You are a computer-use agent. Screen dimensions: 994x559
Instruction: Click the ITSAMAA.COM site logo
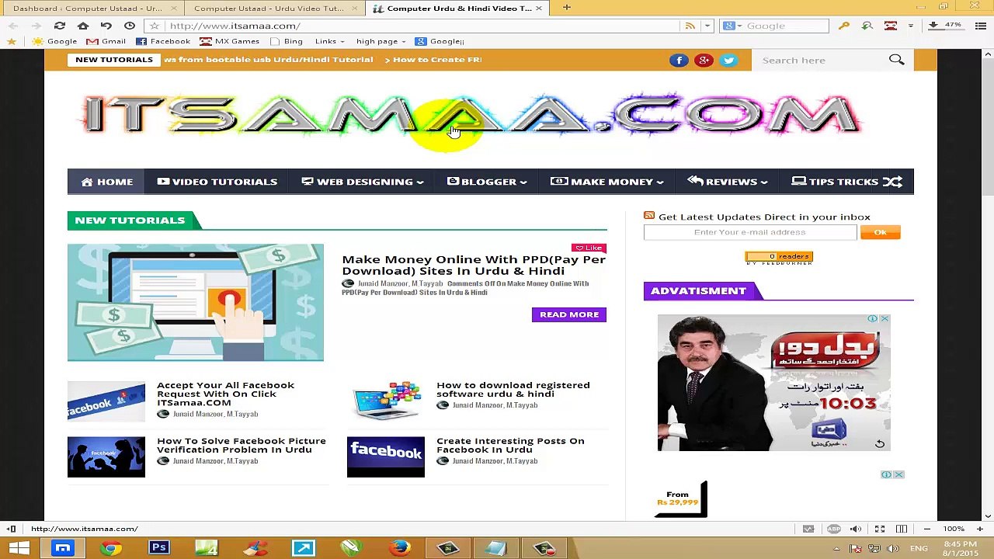click(x=472, y=116)
